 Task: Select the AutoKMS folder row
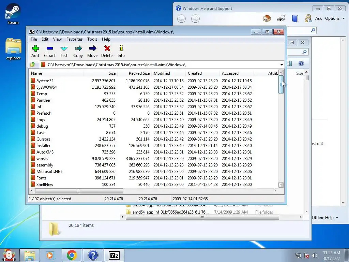click(154, 152)
